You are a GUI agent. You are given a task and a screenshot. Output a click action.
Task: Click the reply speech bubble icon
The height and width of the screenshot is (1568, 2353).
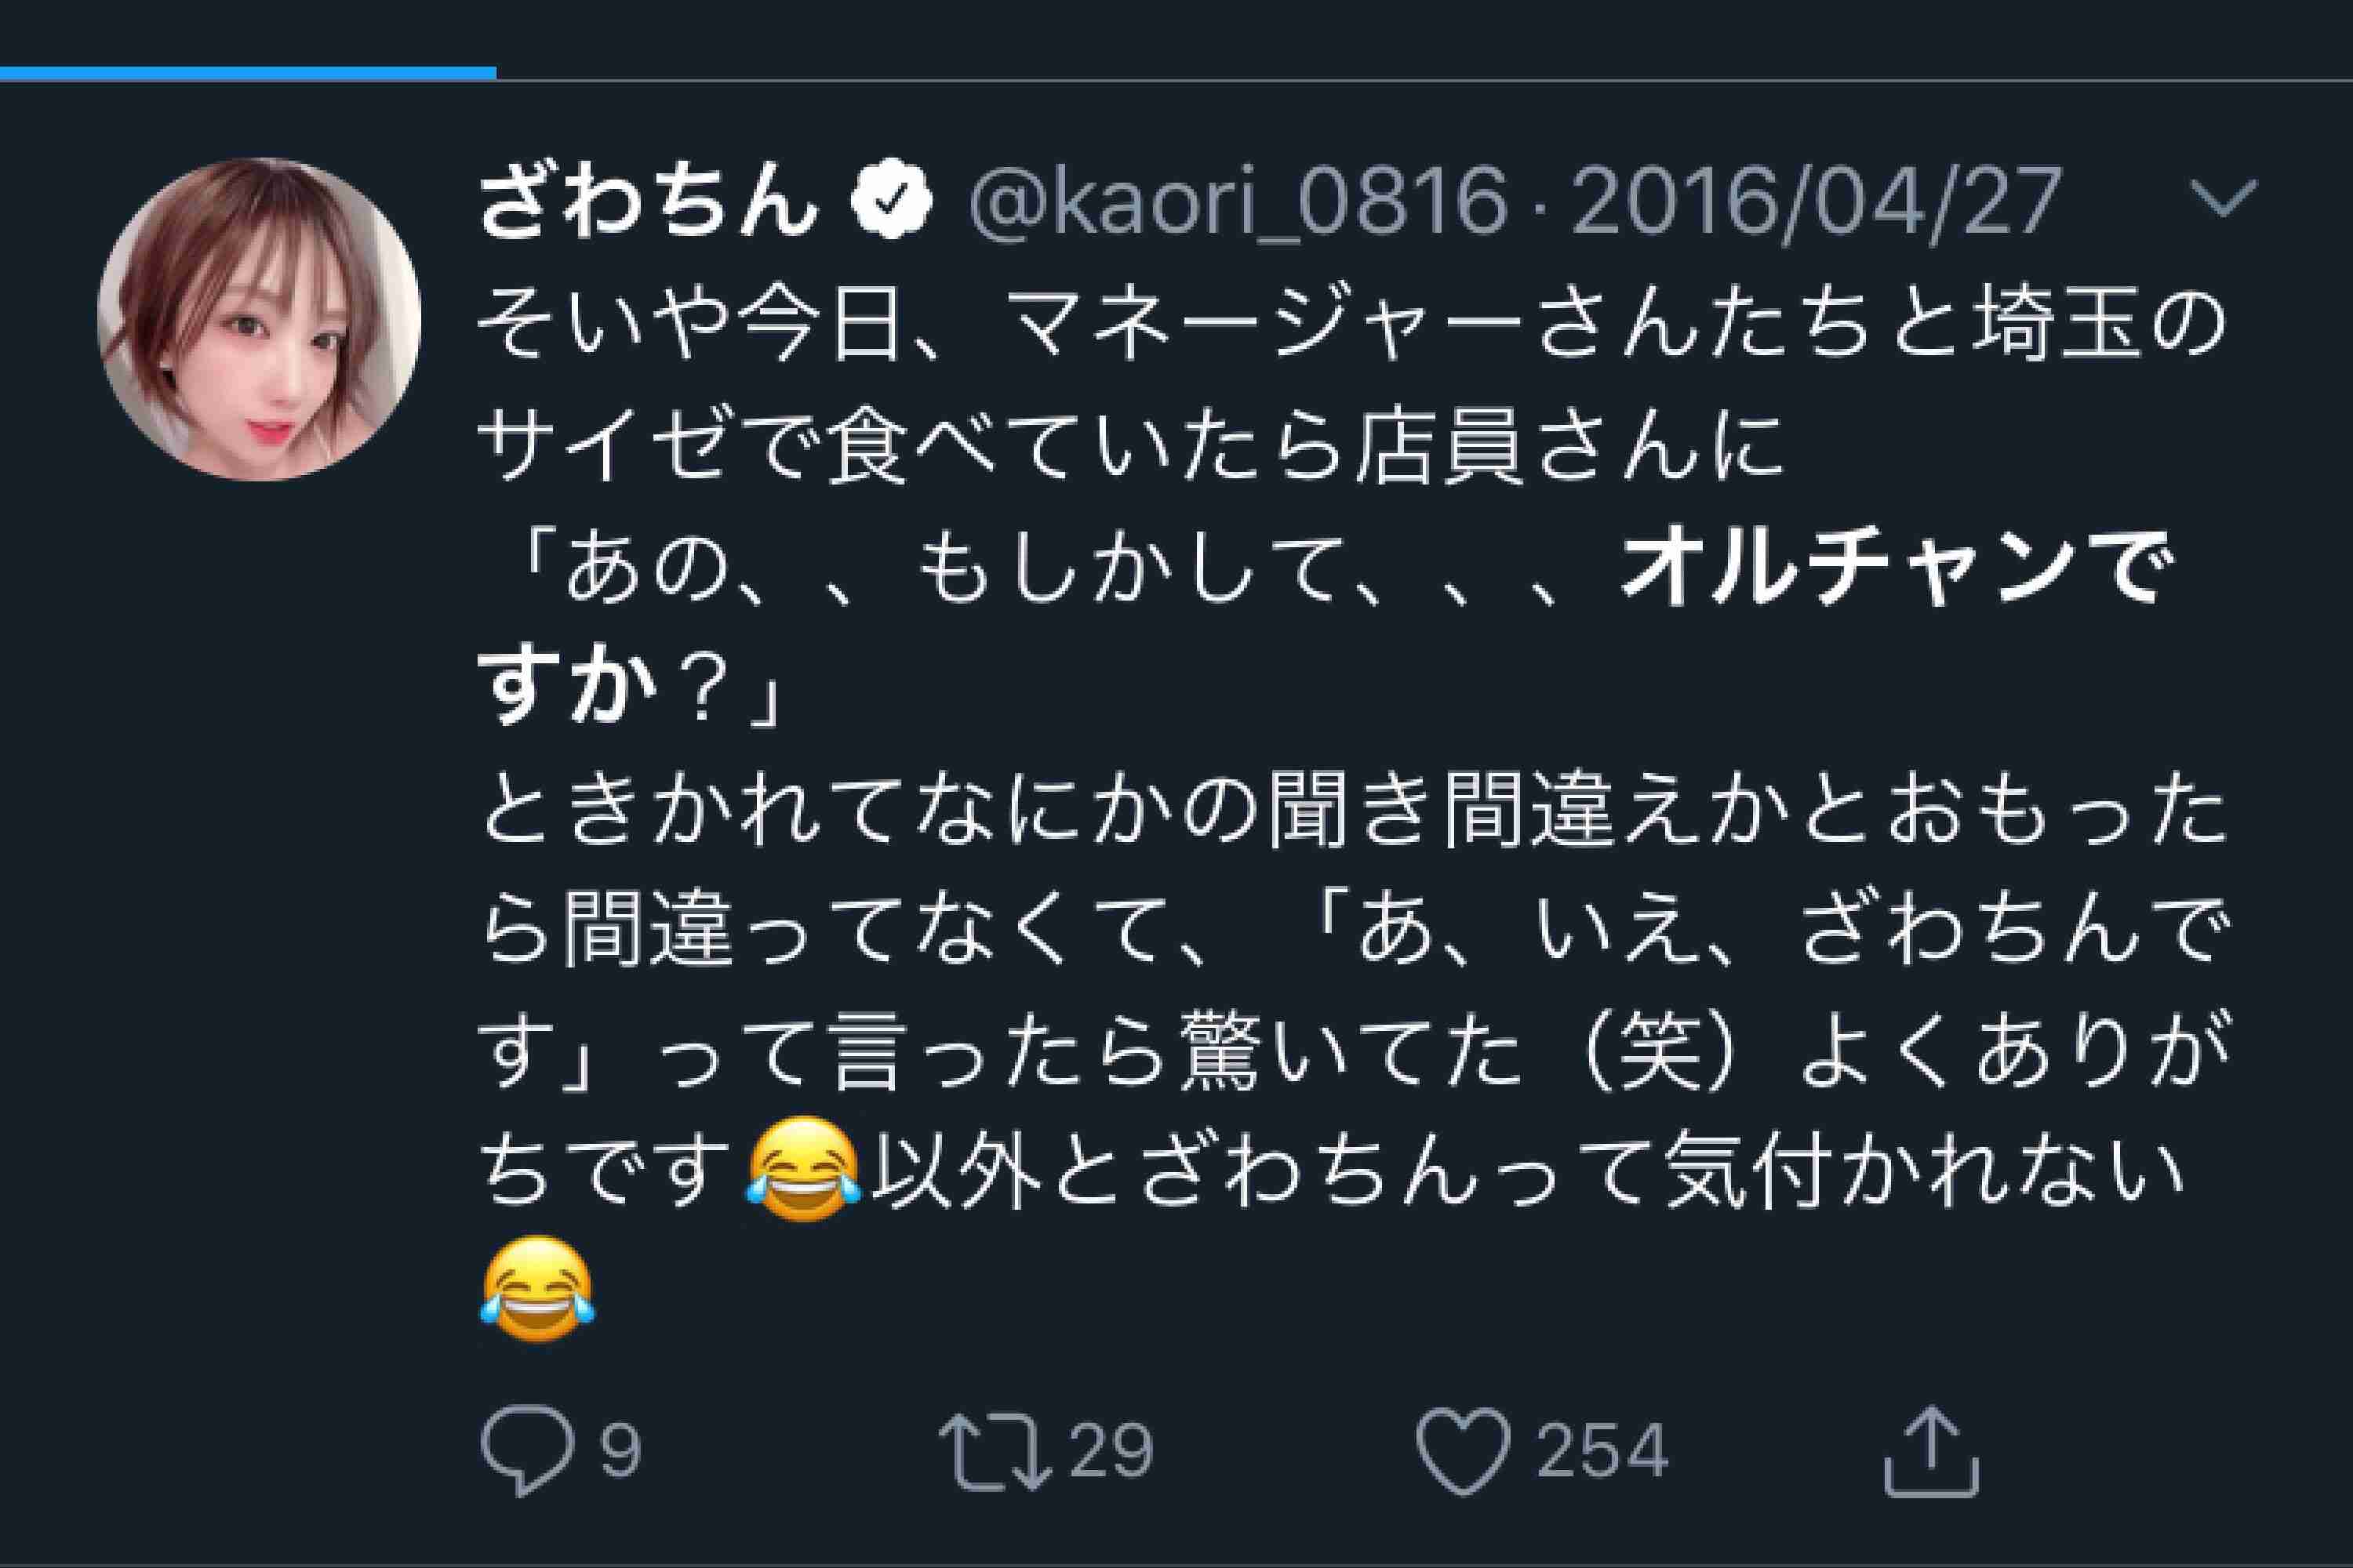528,1451
